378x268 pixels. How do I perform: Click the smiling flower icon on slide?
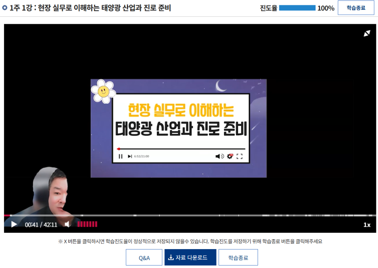104,91
